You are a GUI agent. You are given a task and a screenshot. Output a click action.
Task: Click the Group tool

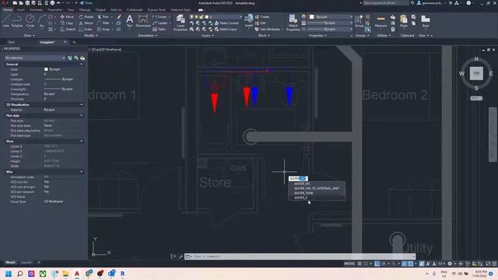[x=359, y=21]
